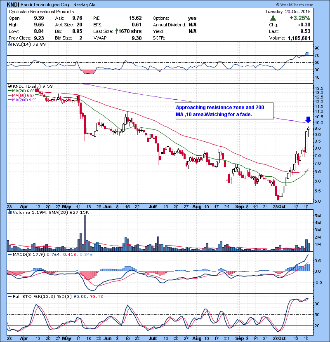Screen dimensions: 330x342
Task: Click the candlestick icon beside KNDI (Daily)
Action: (x=9, y=87)
